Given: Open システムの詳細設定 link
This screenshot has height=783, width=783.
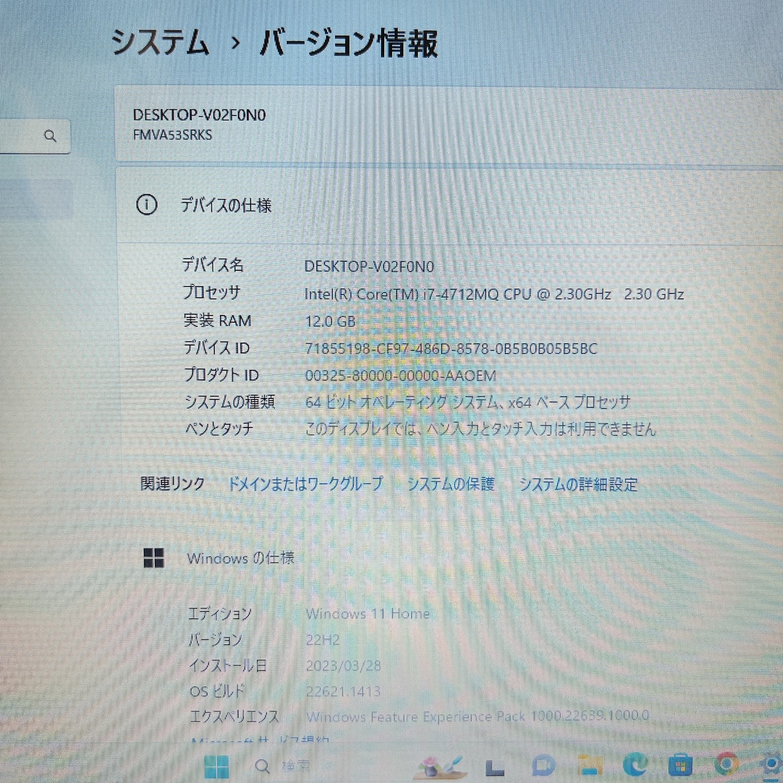Looking at the screenshot, I should tap(578, 484).
